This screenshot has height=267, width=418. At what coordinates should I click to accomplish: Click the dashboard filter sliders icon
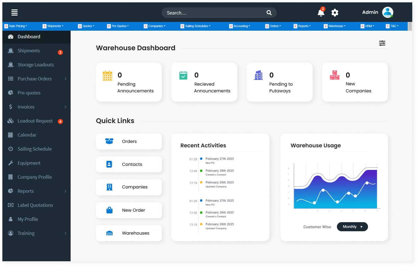382,43
